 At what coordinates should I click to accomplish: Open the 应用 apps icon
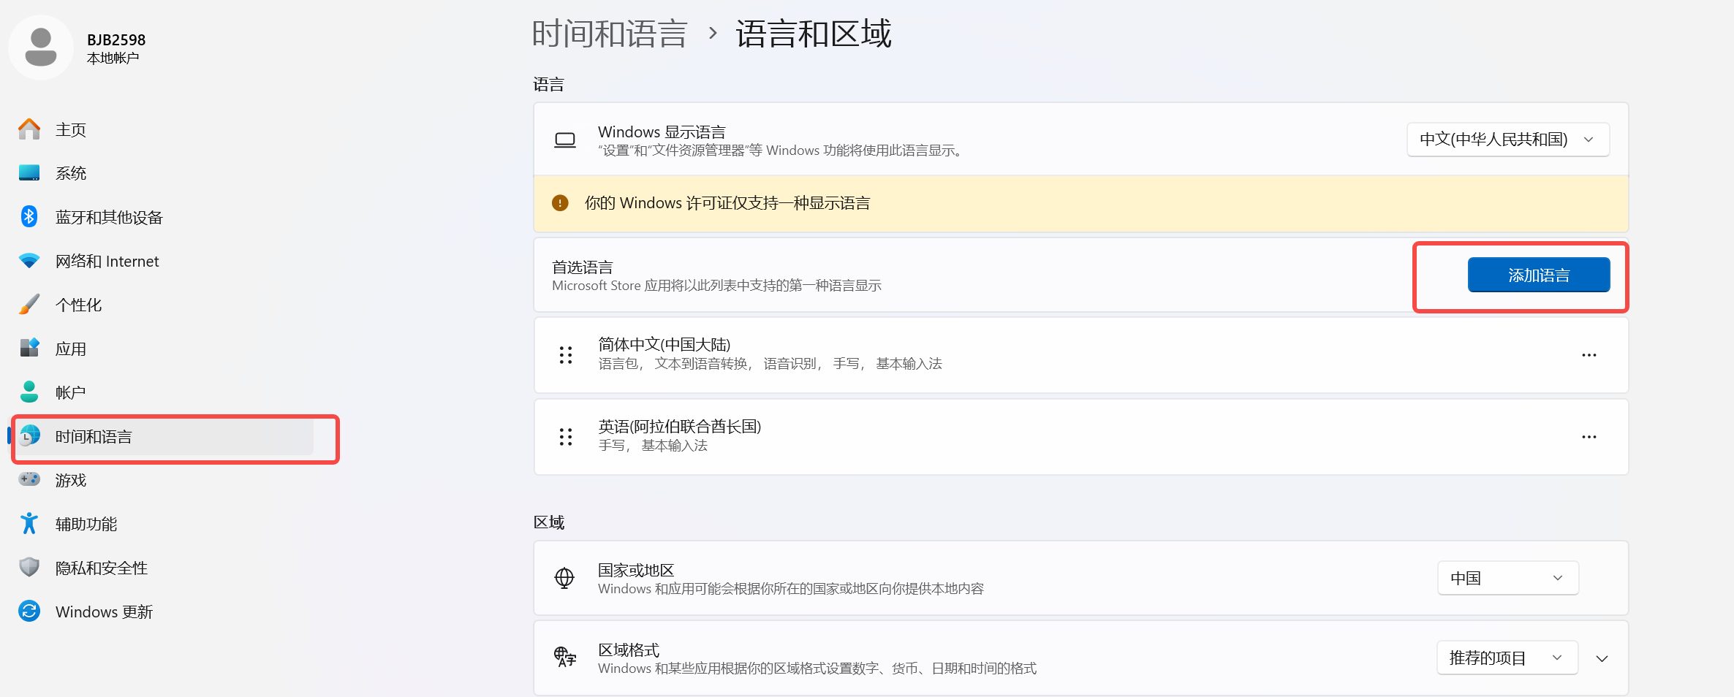tap(29, 348)
